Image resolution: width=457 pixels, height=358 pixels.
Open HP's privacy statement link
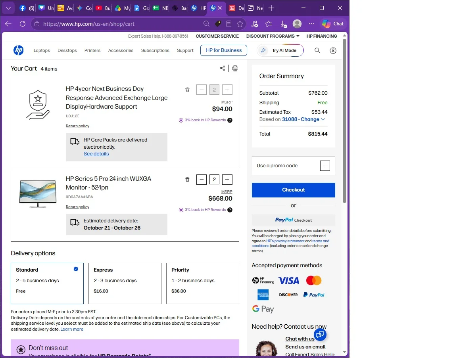pyautogui.click(x=285, y=241)
